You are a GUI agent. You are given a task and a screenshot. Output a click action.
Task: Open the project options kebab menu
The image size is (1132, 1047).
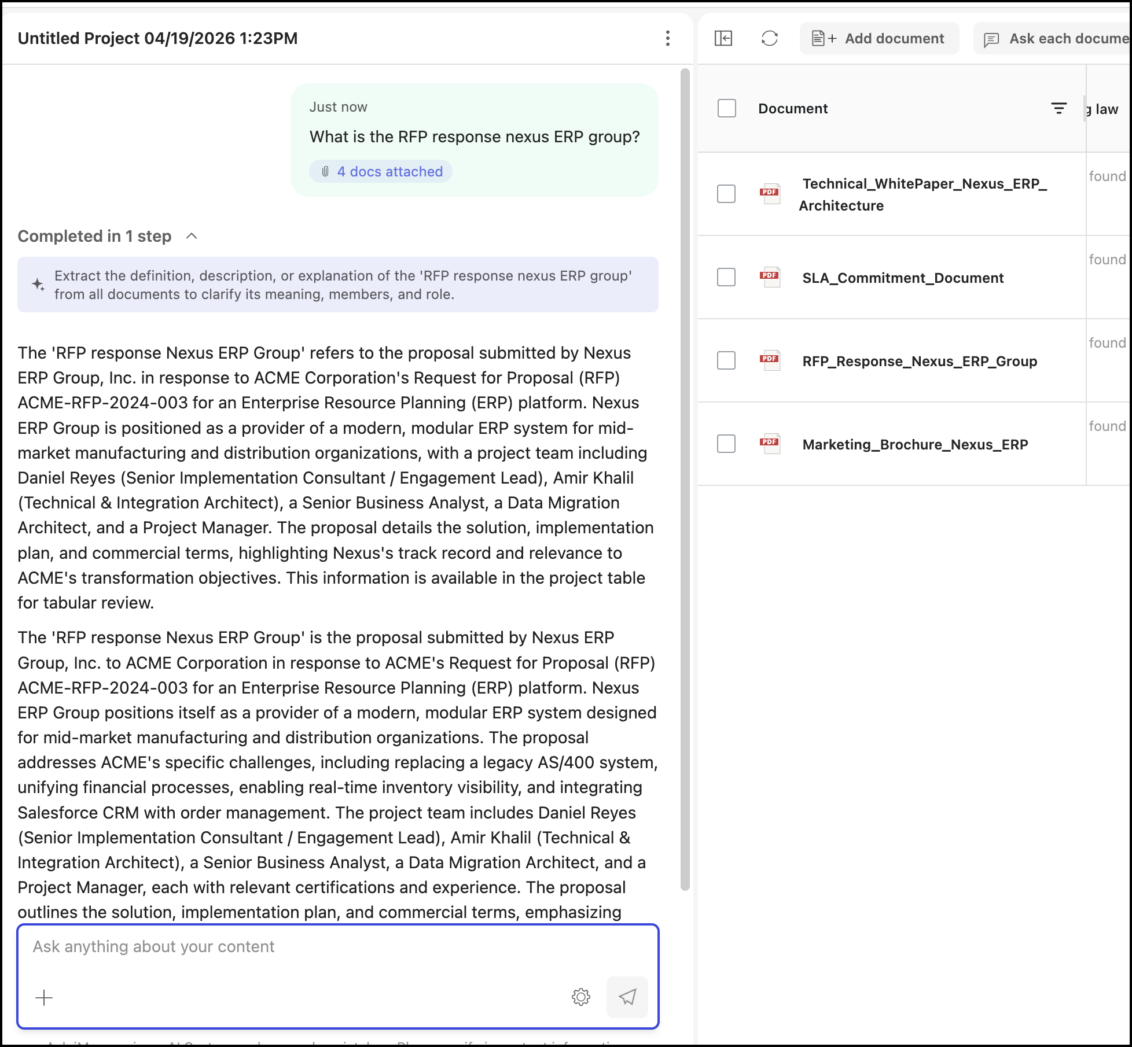point(668,38)
